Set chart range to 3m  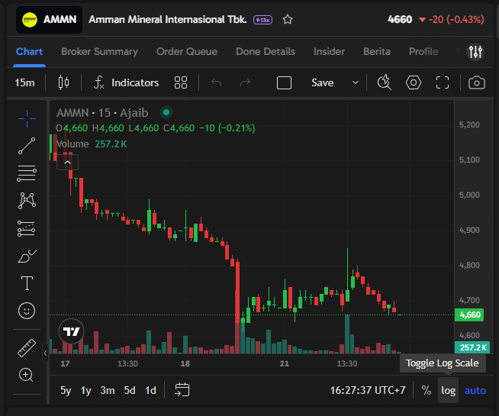click(108, 390)
